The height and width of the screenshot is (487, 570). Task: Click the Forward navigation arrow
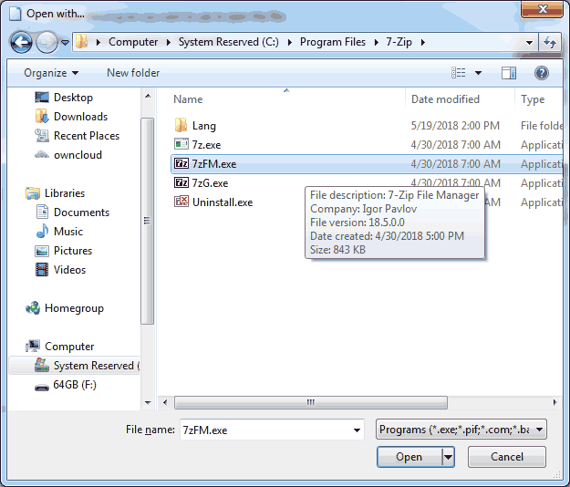coord(47,42)
